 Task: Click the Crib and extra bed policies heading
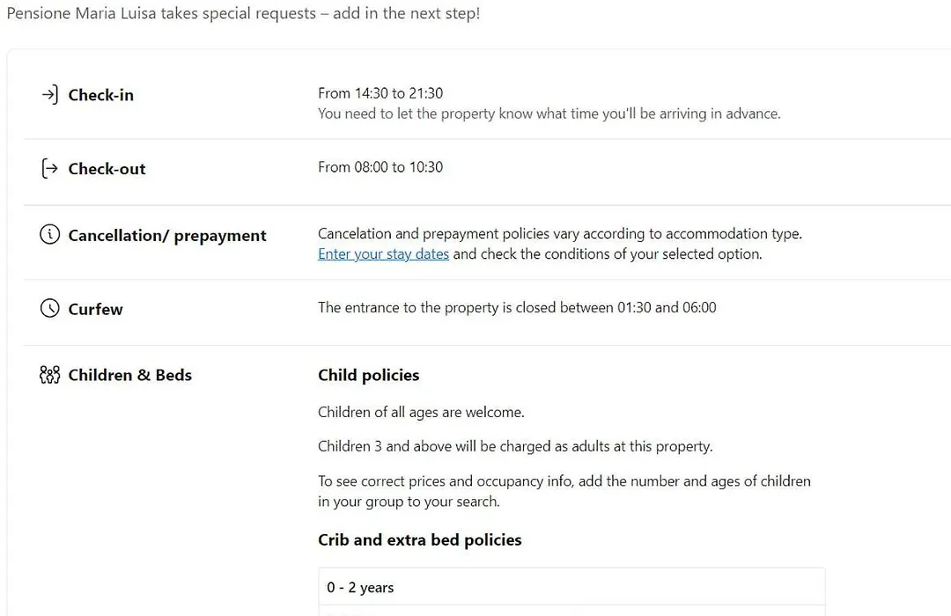[x=420, y=540]
